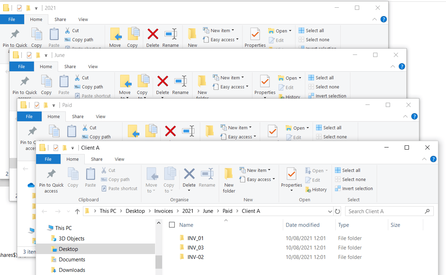Click the back navigation arrow

point(44,211)
